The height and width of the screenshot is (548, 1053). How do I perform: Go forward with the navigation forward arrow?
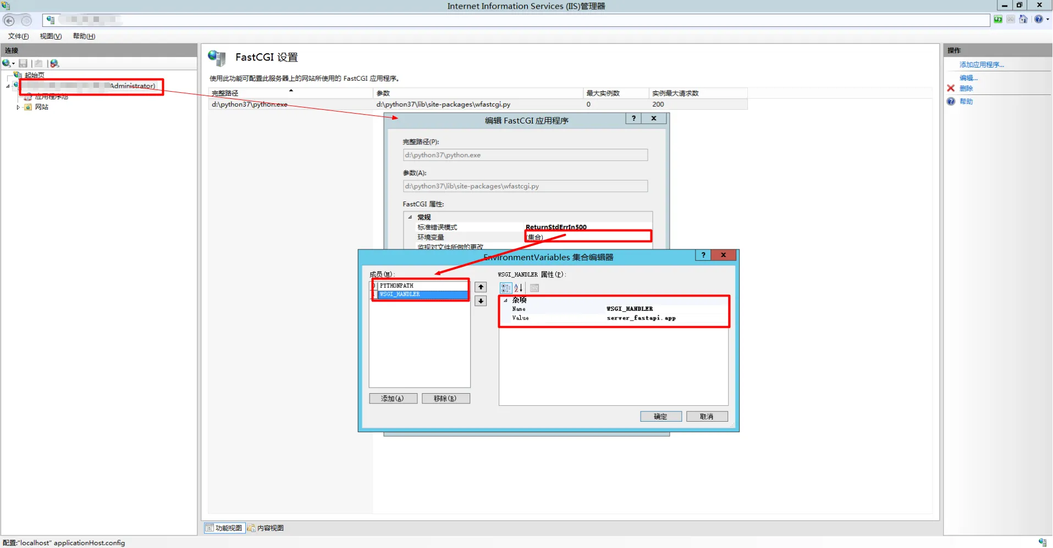click(x=26, y=21)
